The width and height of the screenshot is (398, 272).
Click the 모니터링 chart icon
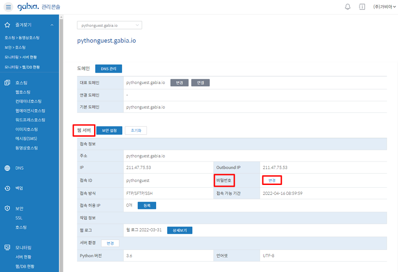click(7, 248)
